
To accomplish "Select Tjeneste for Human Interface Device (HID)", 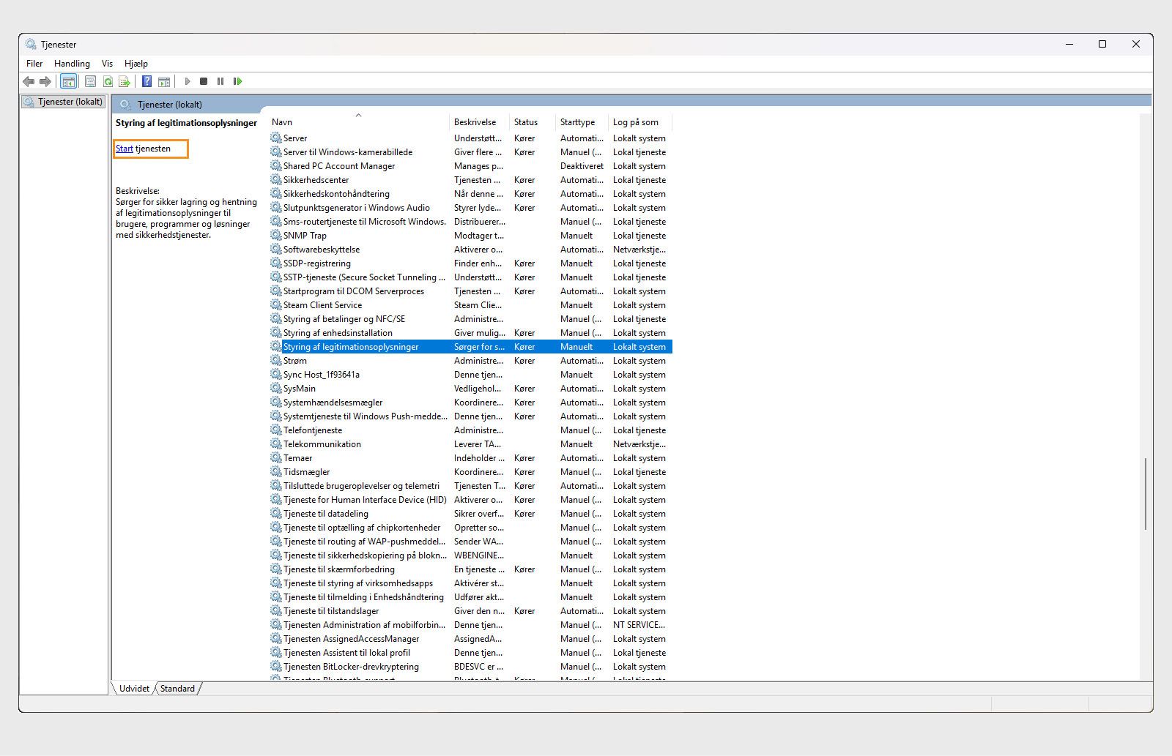I will pyautogui.click(x=471, y=499).
